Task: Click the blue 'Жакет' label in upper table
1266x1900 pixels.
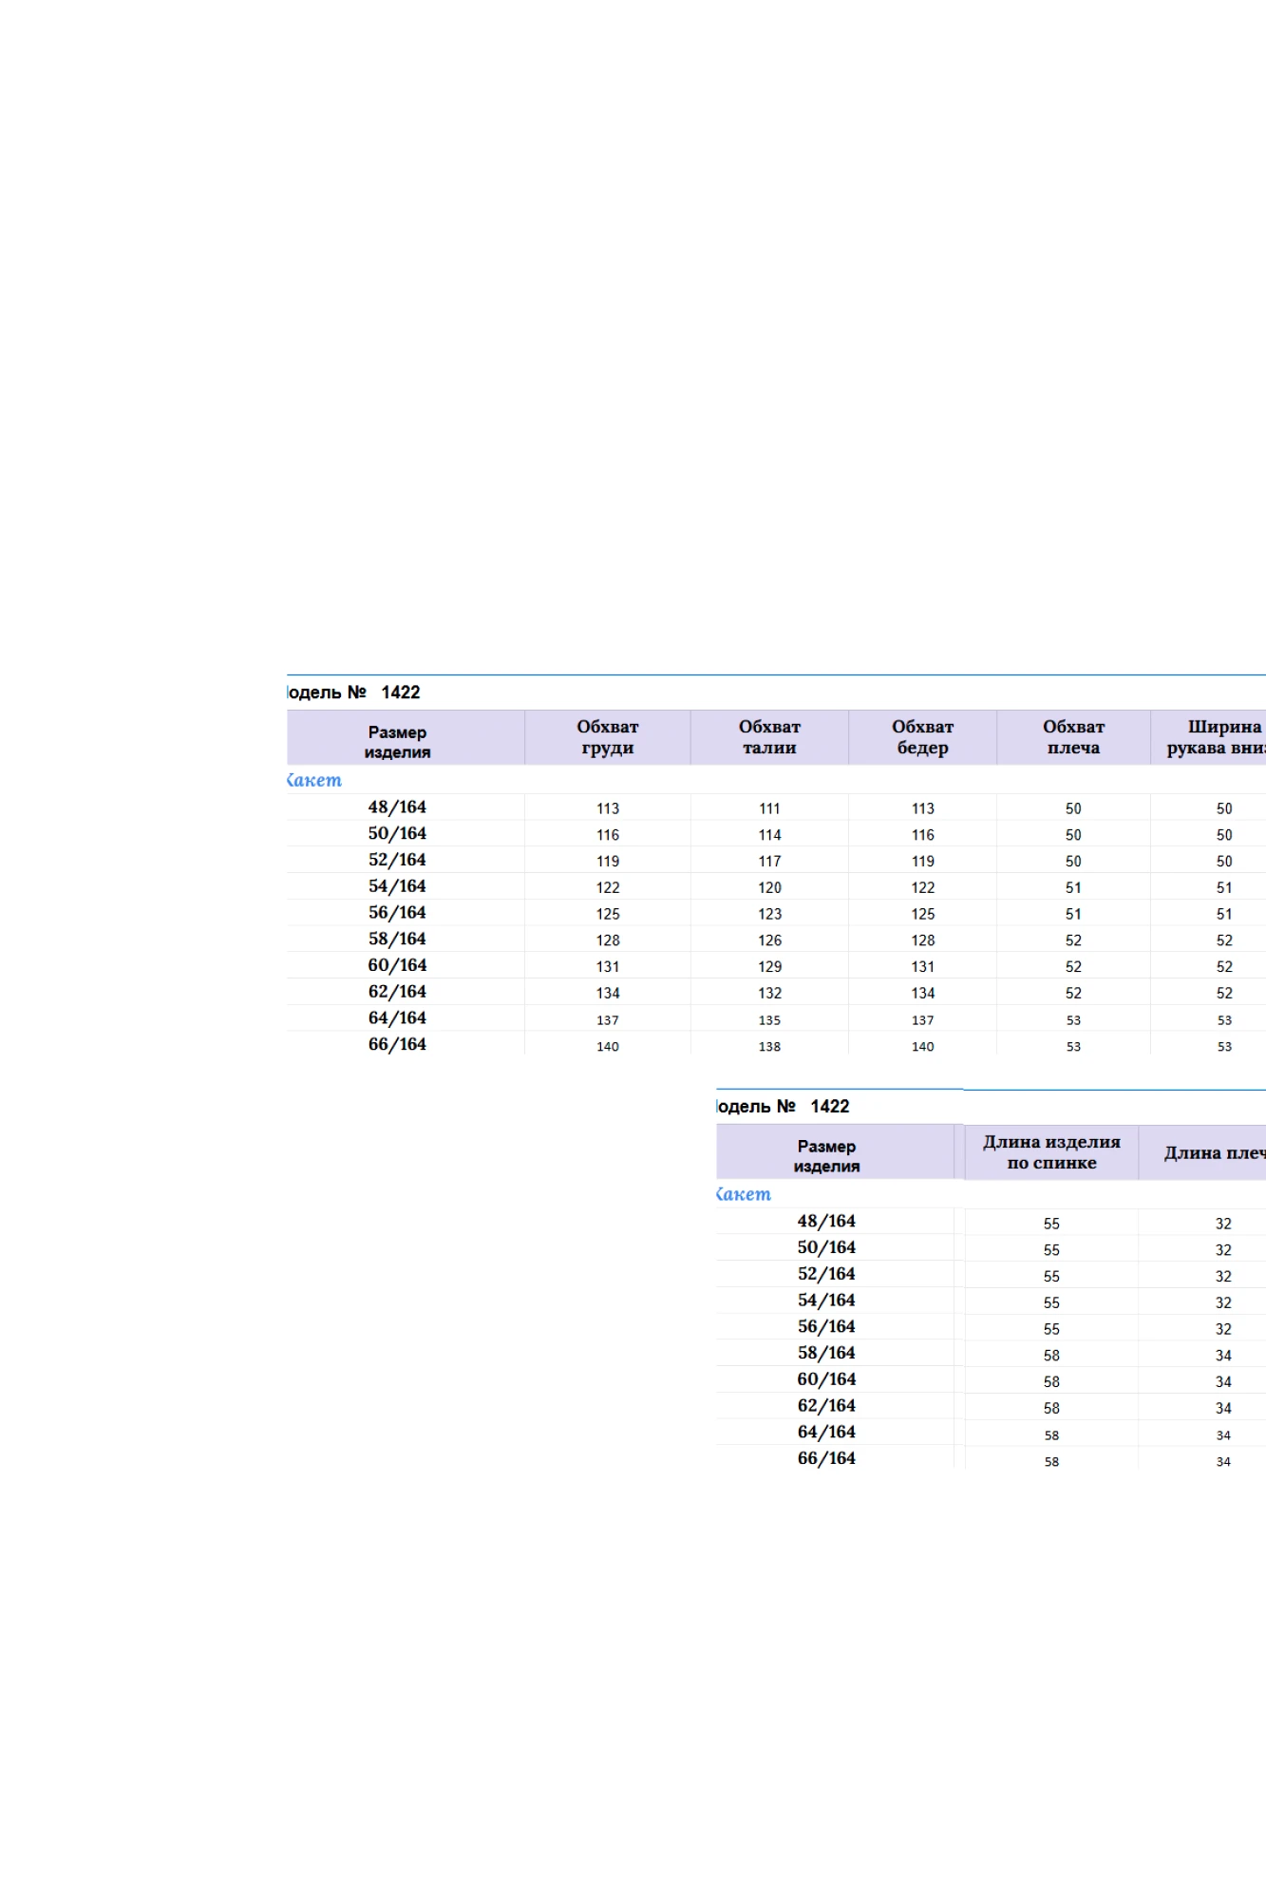Action: (x=314, y=780)
